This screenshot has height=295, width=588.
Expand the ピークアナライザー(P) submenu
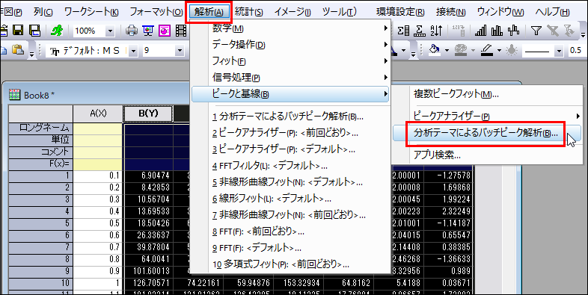click(x=487, y=116)
